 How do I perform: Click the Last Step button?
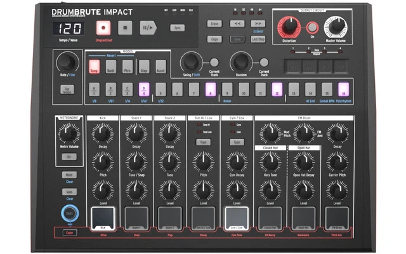pyautogui.click(x=258, y=39)
